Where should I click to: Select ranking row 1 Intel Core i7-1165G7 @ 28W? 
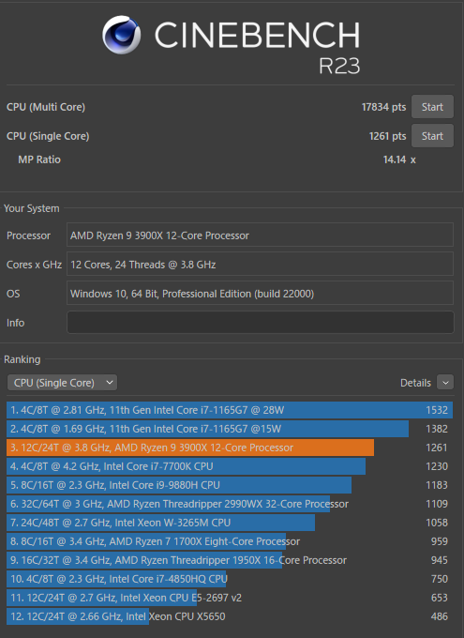coord(230,410)
